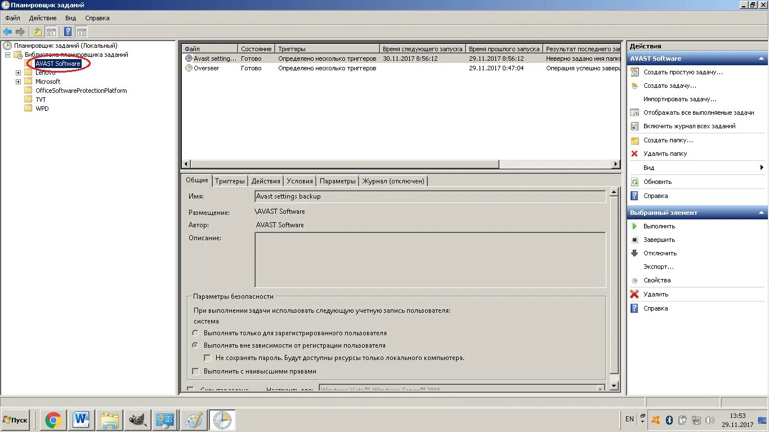This screenshot has height=432, width=769.
Task: Click Импортировать задачу in actions pane
Action: (680, 99)
